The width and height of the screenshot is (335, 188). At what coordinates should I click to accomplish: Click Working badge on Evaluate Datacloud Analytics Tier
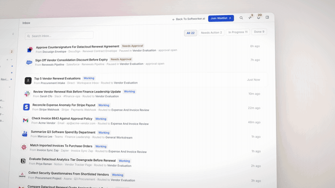pos(125,161)
